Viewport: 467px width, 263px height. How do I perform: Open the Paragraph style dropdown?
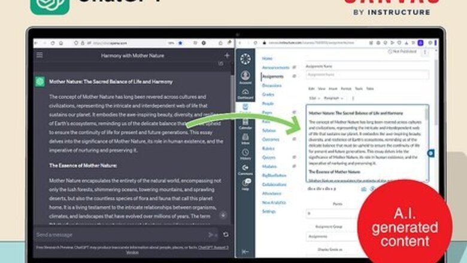[333, 98]
